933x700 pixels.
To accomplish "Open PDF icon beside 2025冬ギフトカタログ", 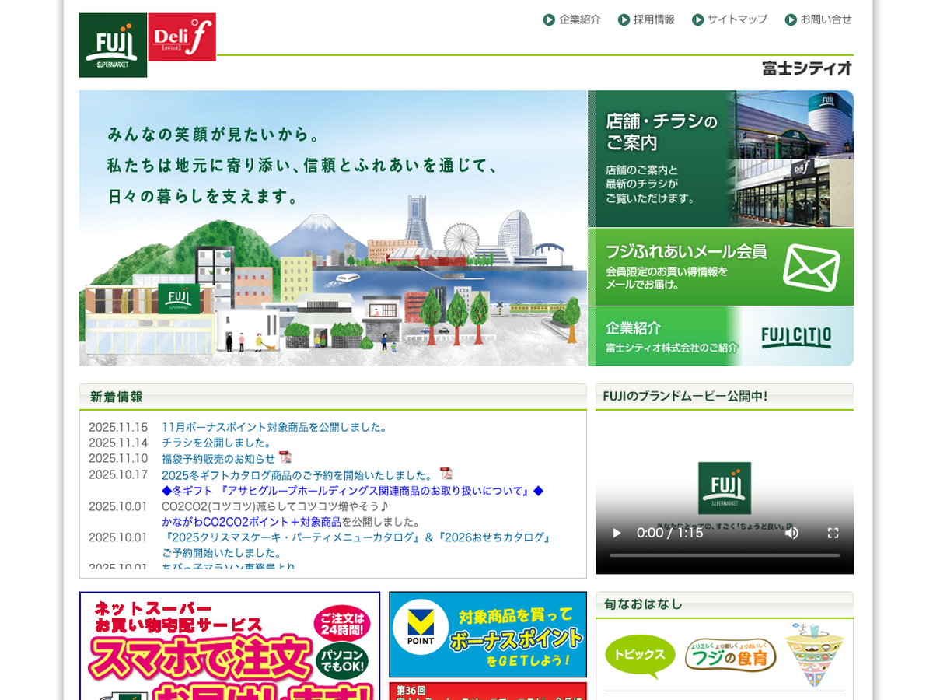I will click(446, 474).
